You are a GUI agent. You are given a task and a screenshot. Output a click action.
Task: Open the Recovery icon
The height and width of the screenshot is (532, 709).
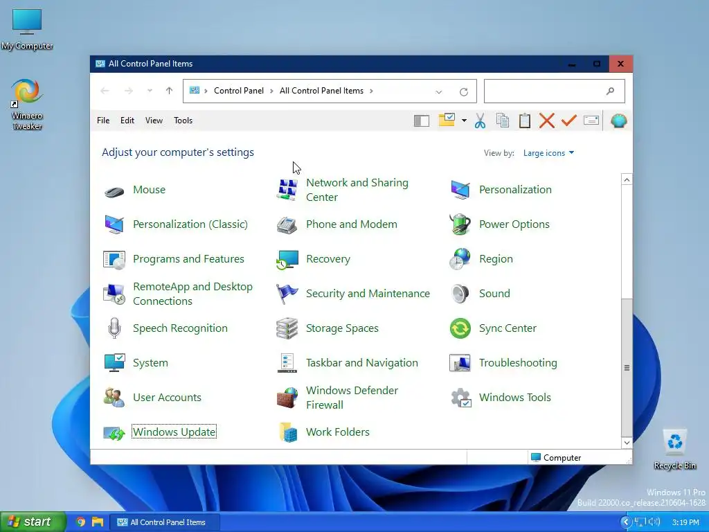coord(287,259)
